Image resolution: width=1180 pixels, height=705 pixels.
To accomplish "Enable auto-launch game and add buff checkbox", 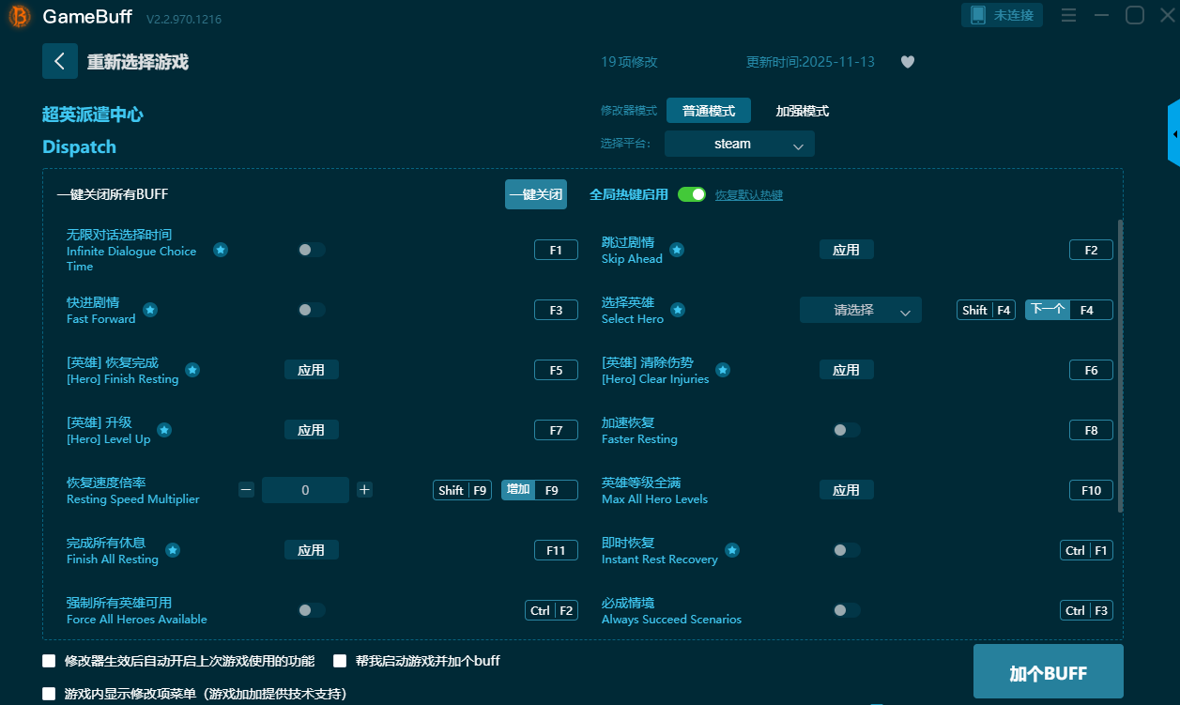I will [x=340, y=661].
